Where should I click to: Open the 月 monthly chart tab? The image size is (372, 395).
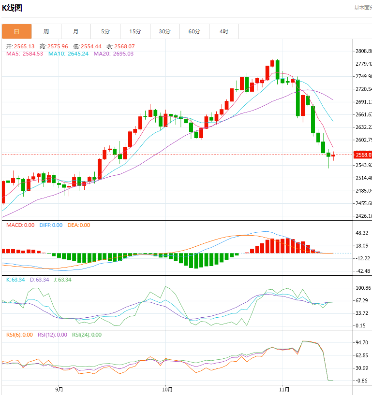[x=76, y=31]
